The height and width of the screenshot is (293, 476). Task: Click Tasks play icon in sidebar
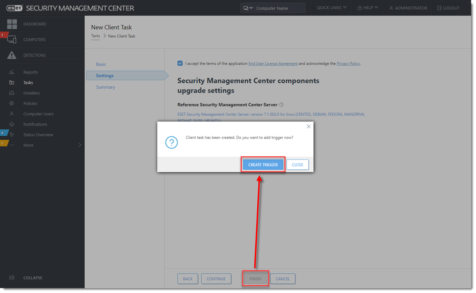[12, 82]
